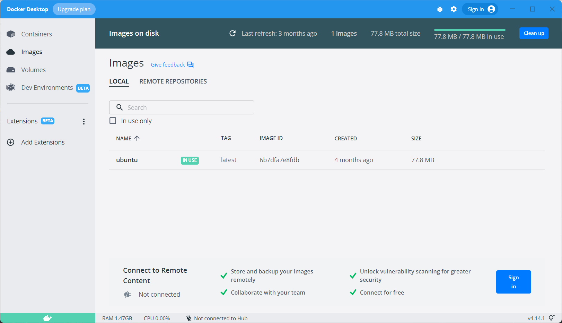The image size is (562, 323).
Task: Click the disk usage progress bar
Action: (469, 30)
